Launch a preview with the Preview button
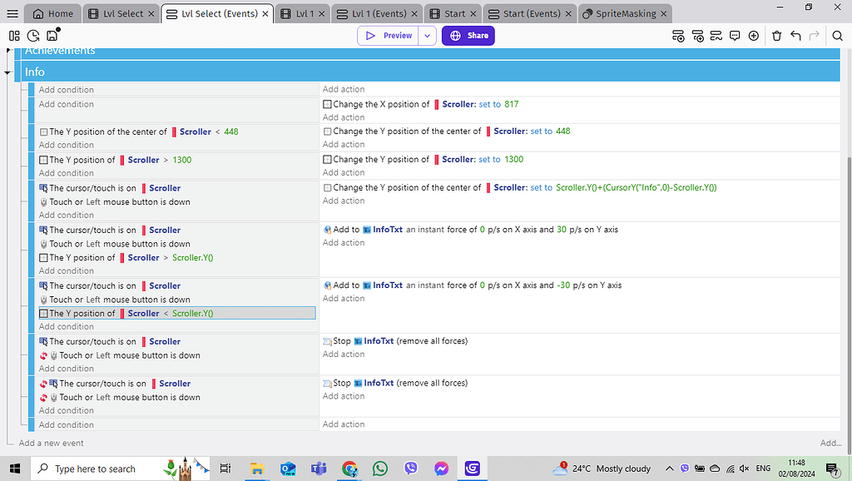This screenshot has height=481, width=852. point(390,36)
